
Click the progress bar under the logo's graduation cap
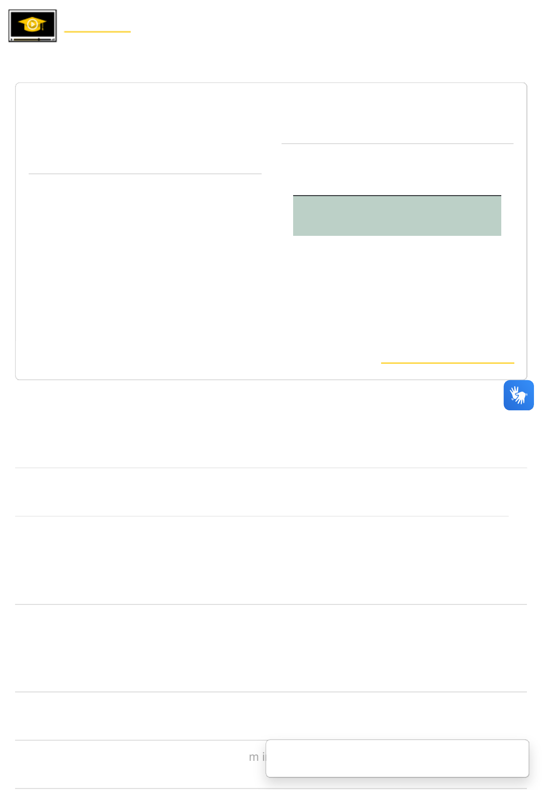(33, 39)
